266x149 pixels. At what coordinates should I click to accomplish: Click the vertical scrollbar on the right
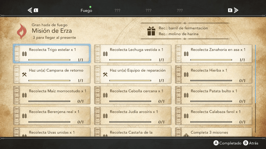point(256,75)
